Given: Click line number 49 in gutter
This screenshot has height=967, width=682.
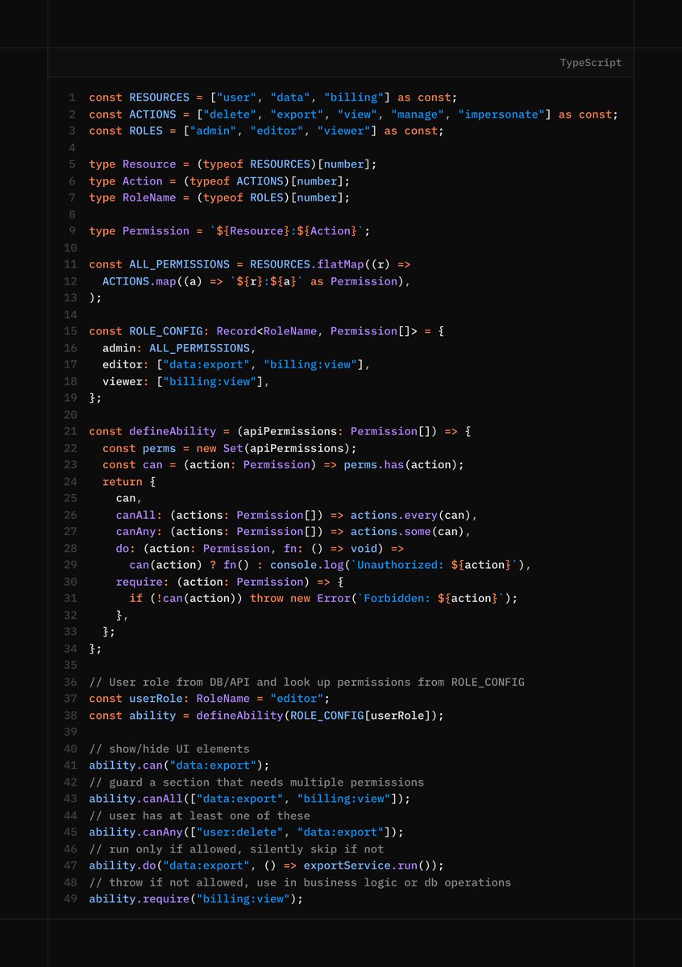Looking at the screenshot, I should [69, 900].
